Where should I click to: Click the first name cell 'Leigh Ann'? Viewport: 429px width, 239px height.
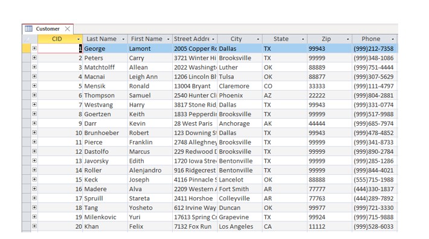tap(150, 77)
